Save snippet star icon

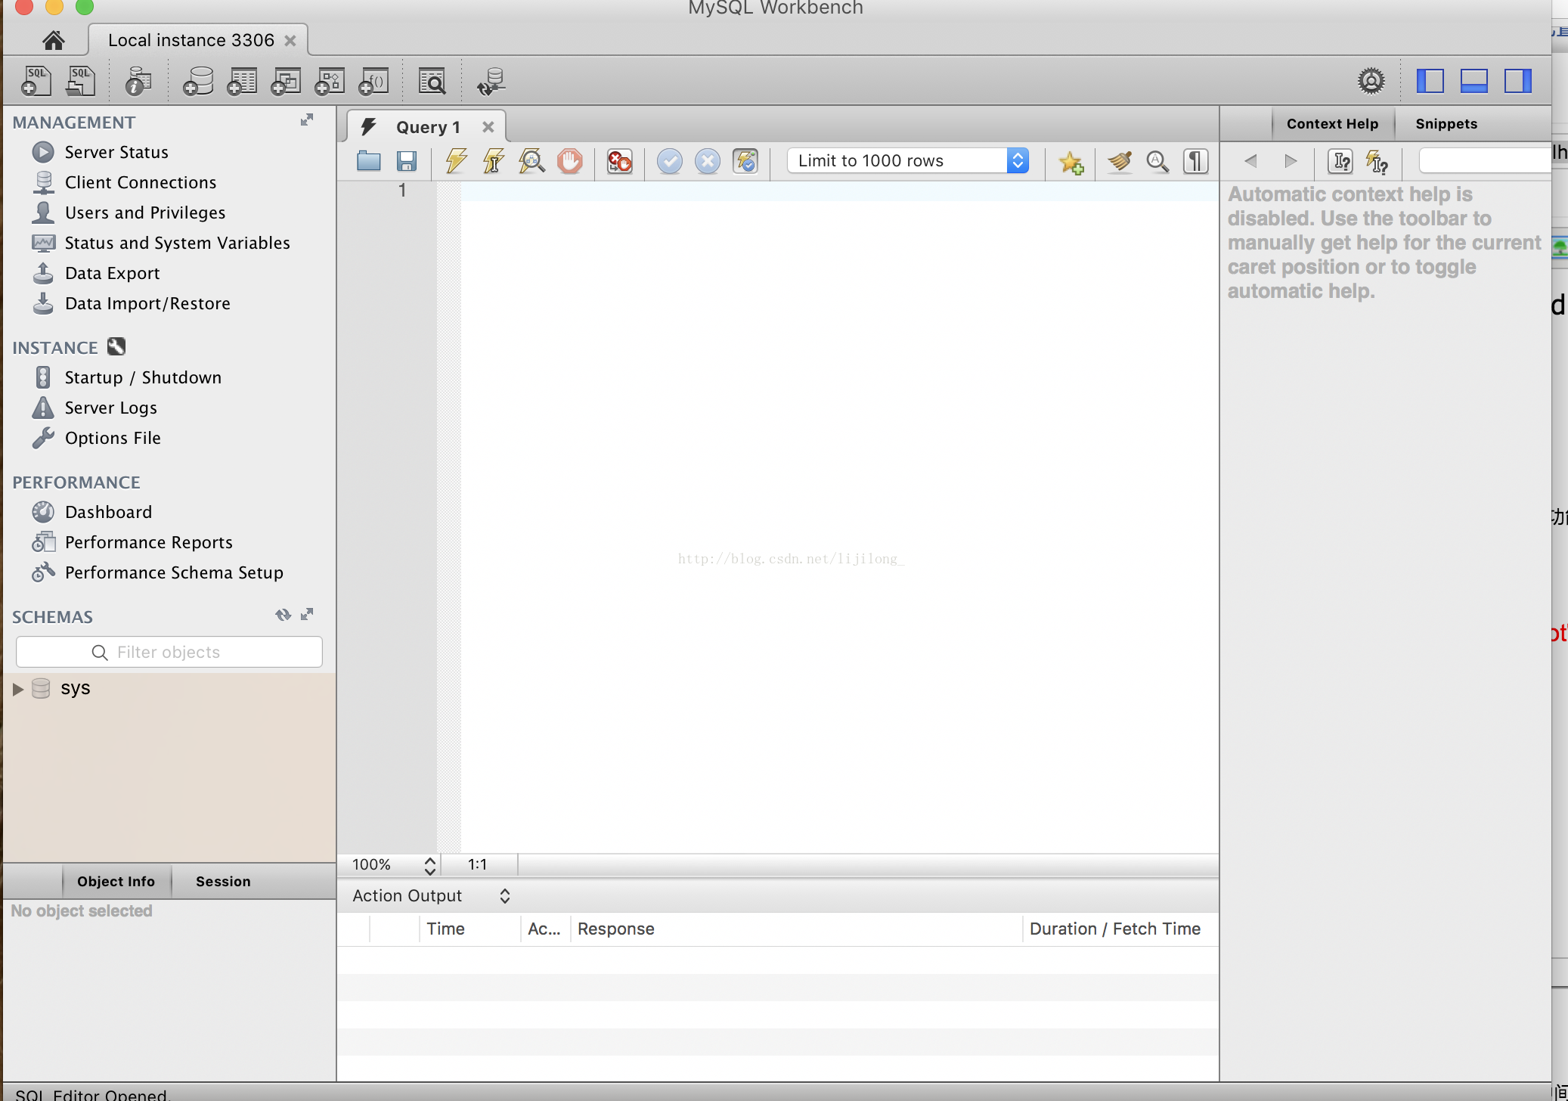pos(1071,162)
